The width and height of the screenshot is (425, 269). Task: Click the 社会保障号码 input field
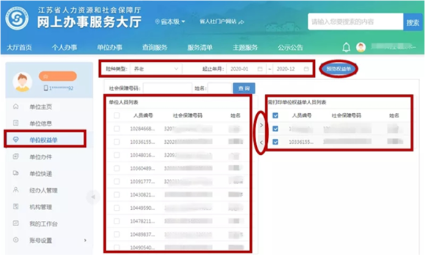pyautogui.click(x=168, y=88)
